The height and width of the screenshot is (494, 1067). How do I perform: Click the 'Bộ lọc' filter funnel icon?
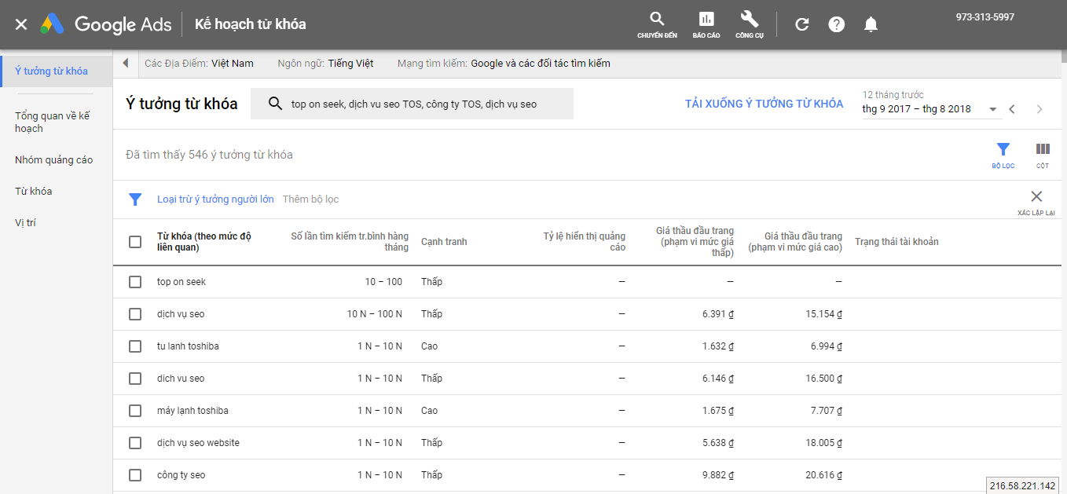point(1003,150)
